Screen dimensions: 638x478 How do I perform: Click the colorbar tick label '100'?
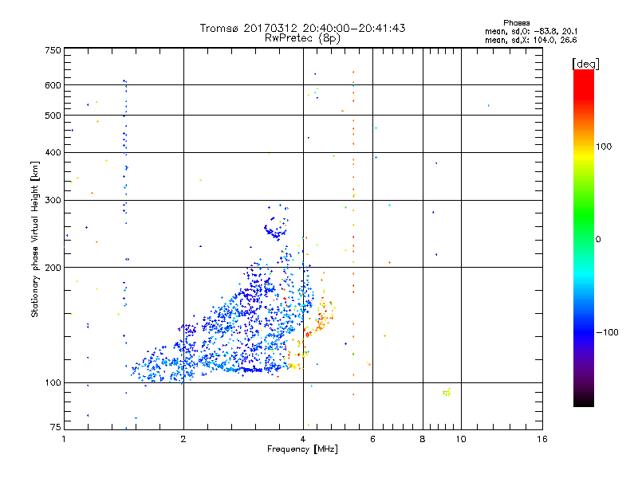tap(604, 147)
